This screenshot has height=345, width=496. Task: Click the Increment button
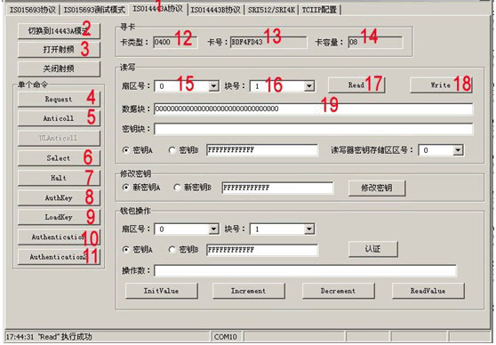[x=249, y=291]
